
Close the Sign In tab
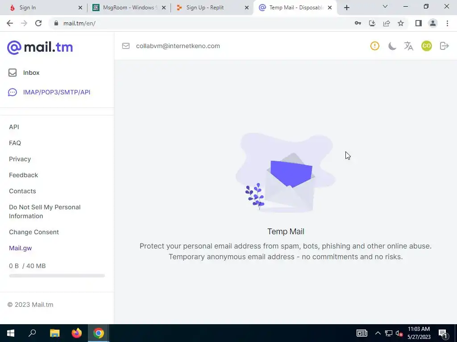pyautogui.click(x=80, y=8)
